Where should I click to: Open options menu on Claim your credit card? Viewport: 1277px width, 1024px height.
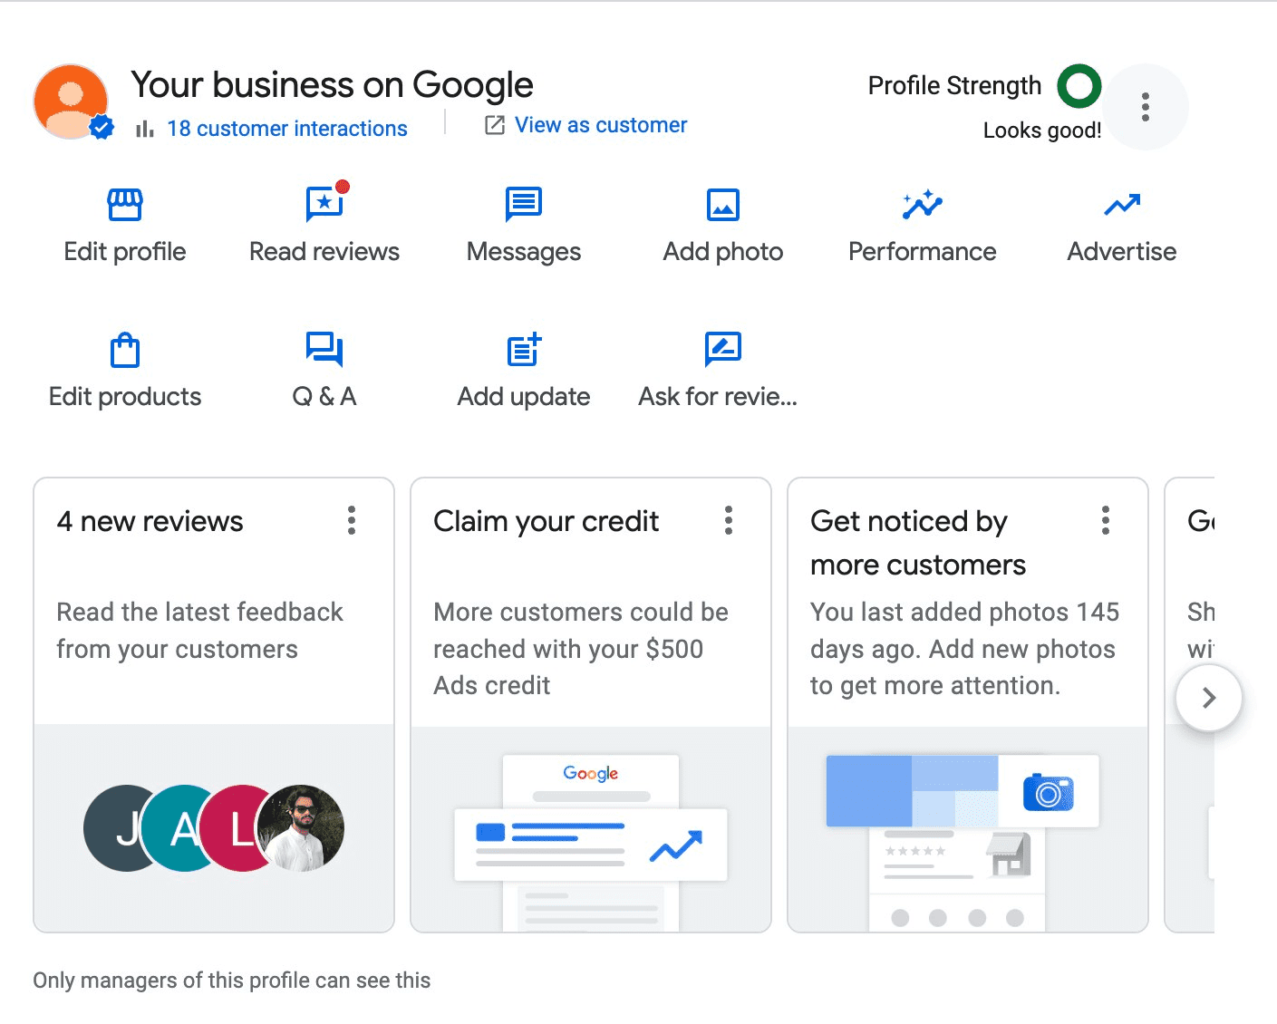click(729, 521)
